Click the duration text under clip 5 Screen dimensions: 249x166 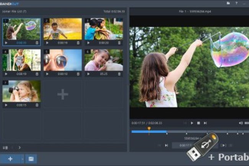pyautogui.click(x=63, y=74)
